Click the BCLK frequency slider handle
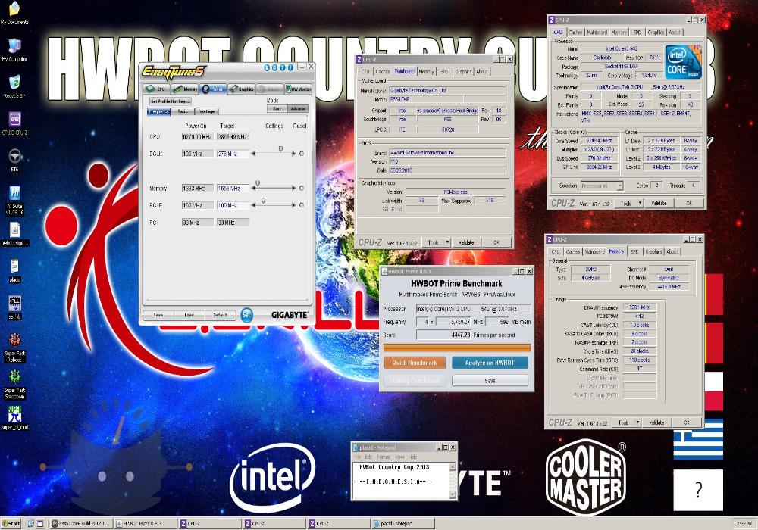The width and height of the screenshot is (758, 530). tap(280, 149)
